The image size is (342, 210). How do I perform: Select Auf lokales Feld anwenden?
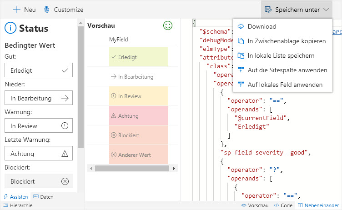click(x=285, y=85)
